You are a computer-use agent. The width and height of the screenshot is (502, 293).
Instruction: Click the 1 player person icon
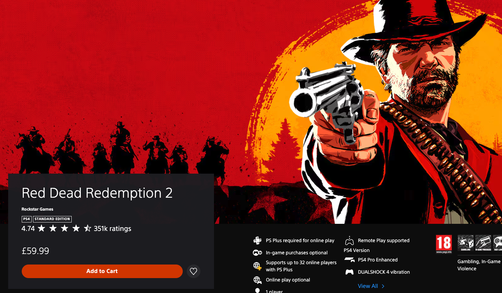coord(257,291)
